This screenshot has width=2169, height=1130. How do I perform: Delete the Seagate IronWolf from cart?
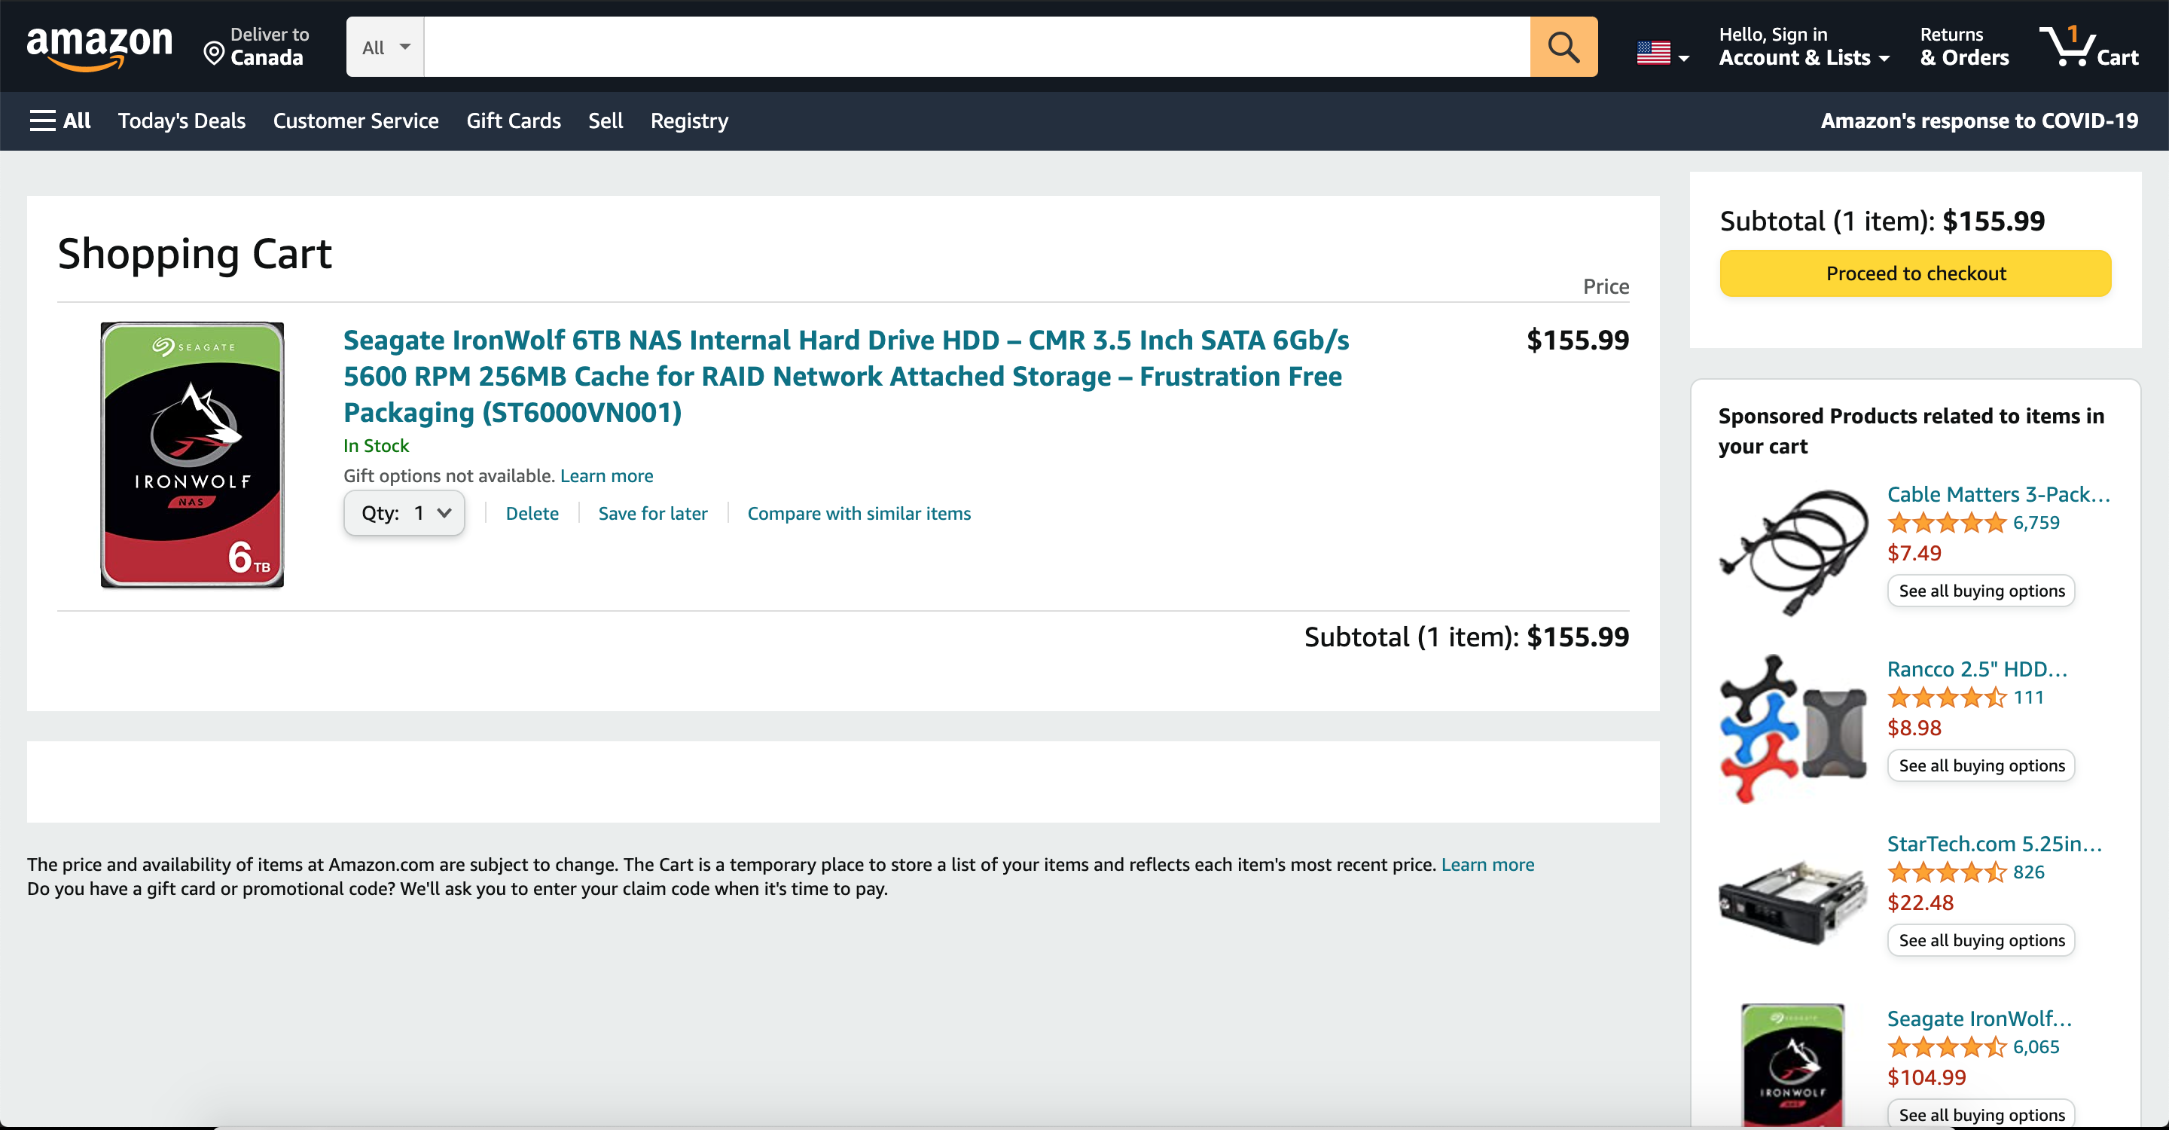[x=532, y=514]
